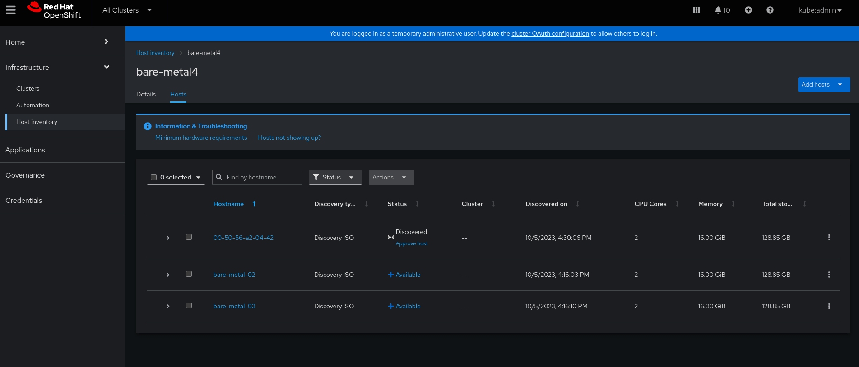Sort by the CPU Cores column icon

[677, 204]
